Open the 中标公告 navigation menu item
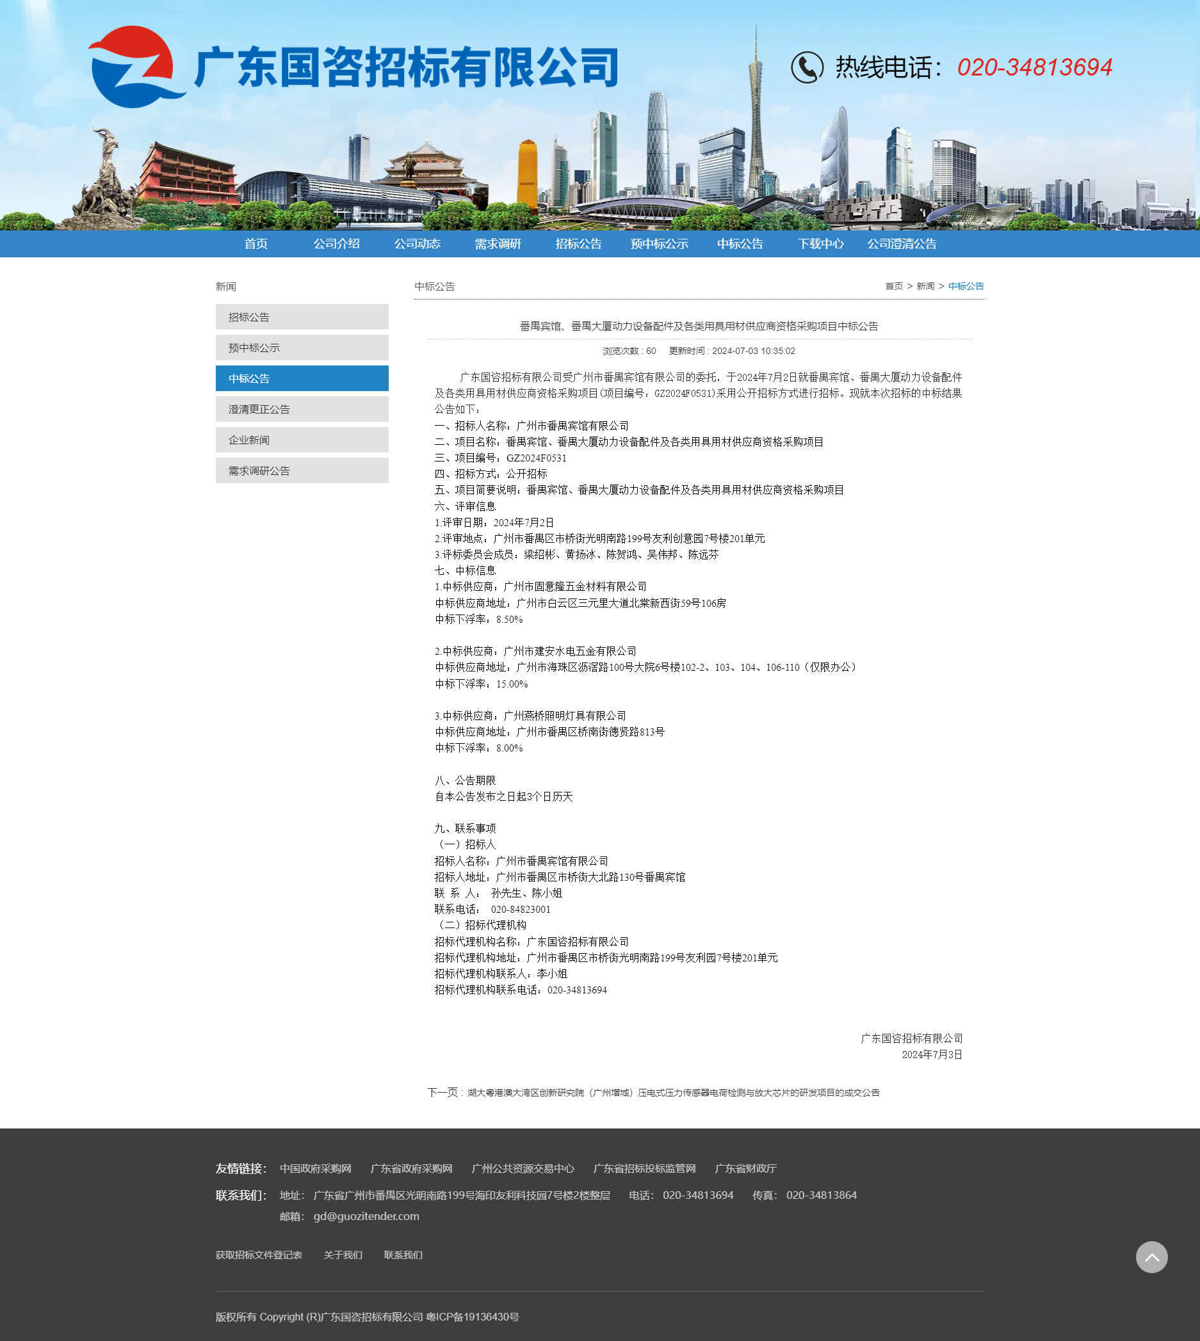1200x1341 pixels. (x=740, y=244)
